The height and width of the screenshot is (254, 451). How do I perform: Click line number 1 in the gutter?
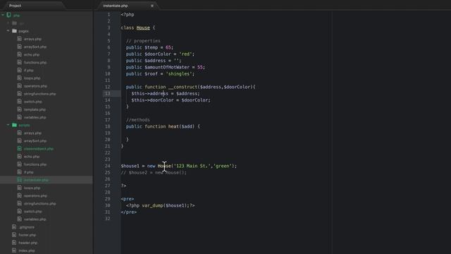(x=109, y=14)
